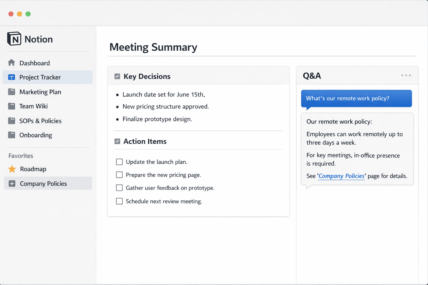The width and height of the screenshot is (428, 285).
Task: Click the Roadmap star icon
Action: point(12,169)
